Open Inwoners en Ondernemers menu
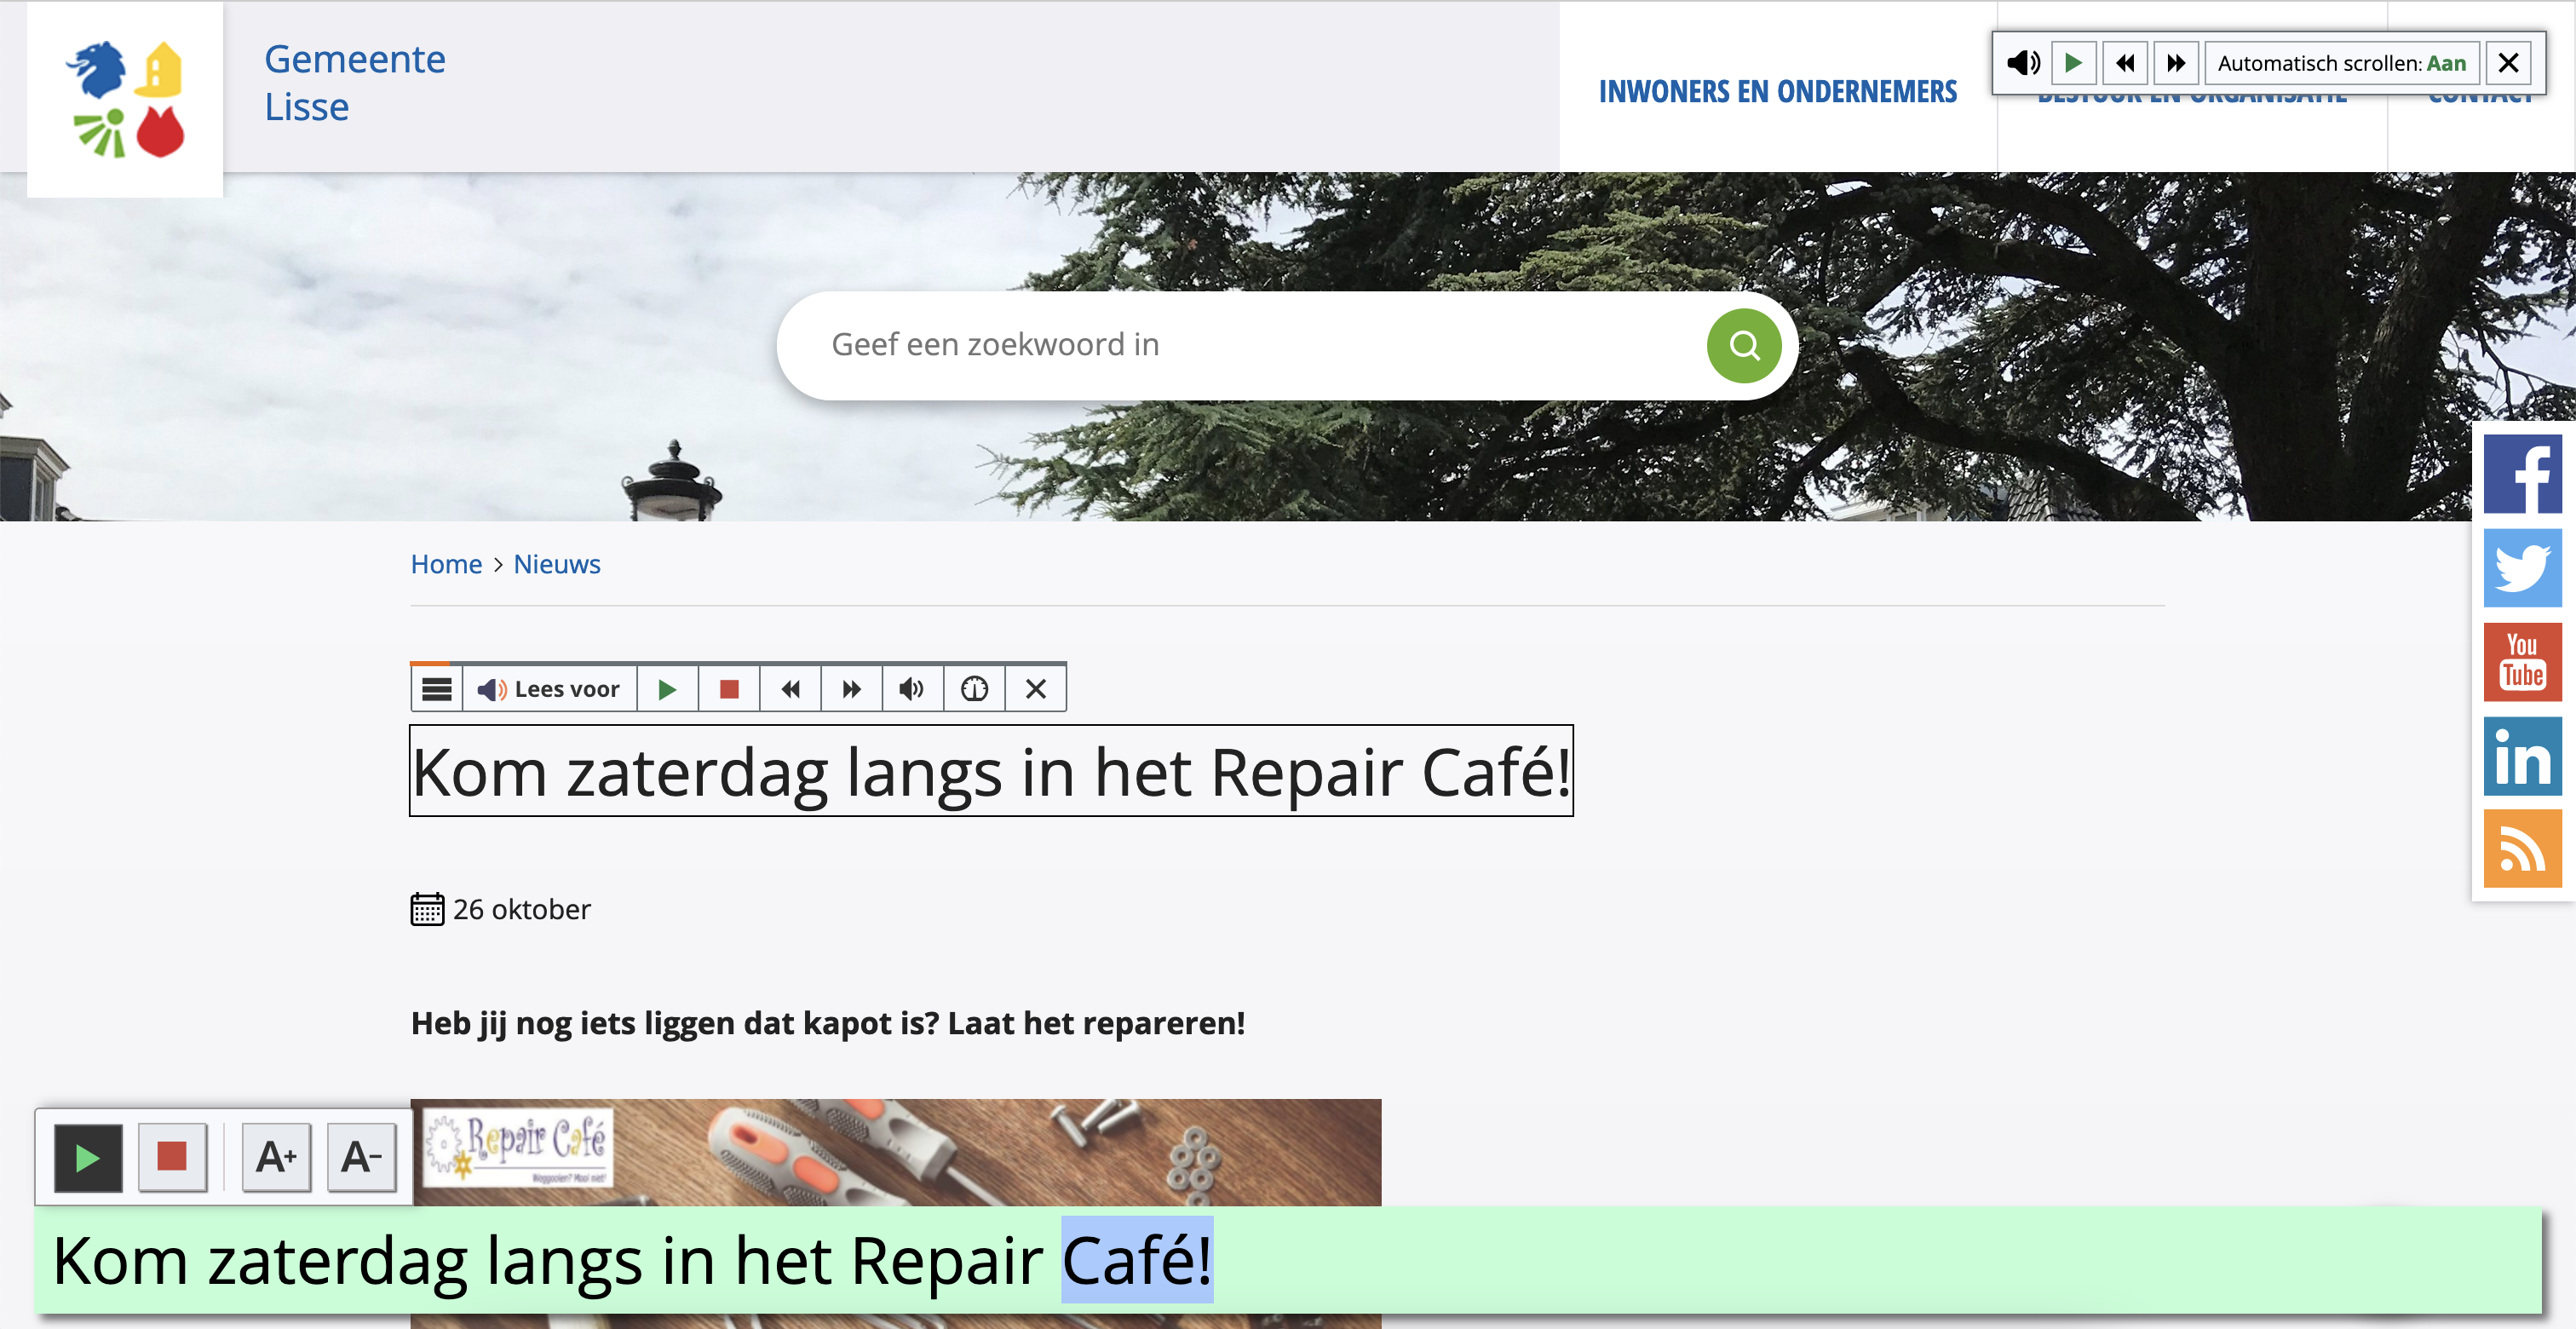Screen dimensions: 2576x1329 pos(1777,91)
